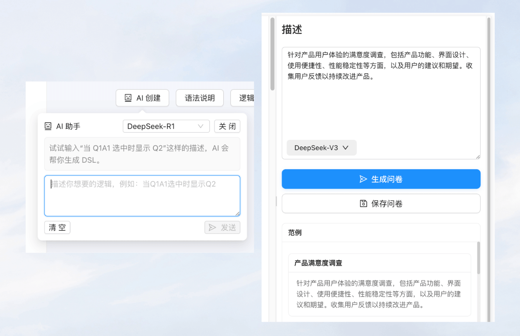Click the send arrow icon on 生成问卷

[363, 179]
